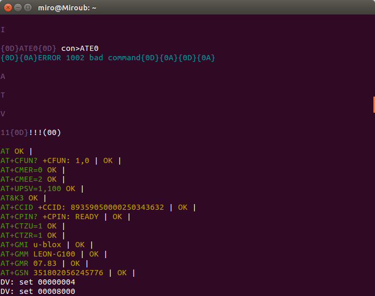Click the firmware version '07.83'

point(45,263)
